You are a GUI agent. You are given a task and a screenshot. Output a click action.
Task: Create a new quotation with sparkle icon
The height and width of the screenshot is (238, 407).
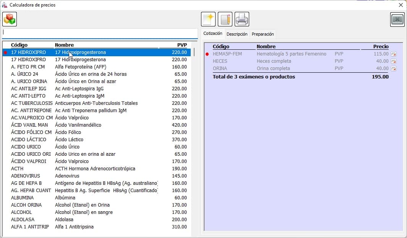[x=208, y=19]
